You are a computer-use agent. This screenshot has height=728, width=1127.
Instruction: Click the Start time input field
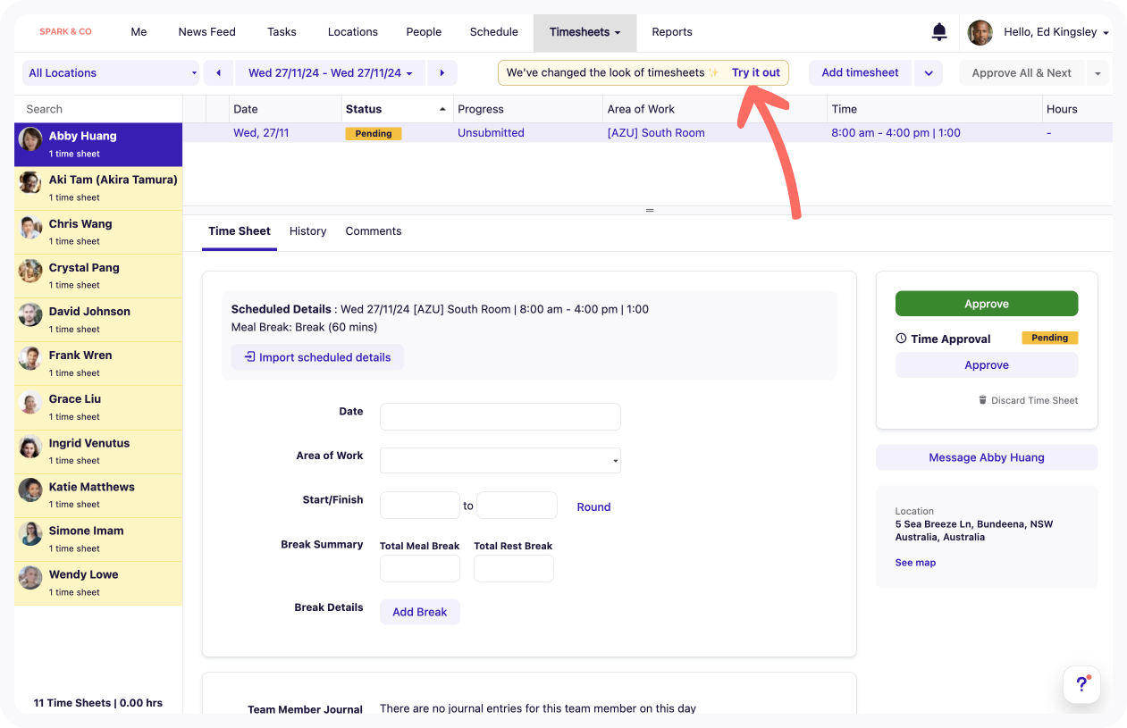click(420, 506)
